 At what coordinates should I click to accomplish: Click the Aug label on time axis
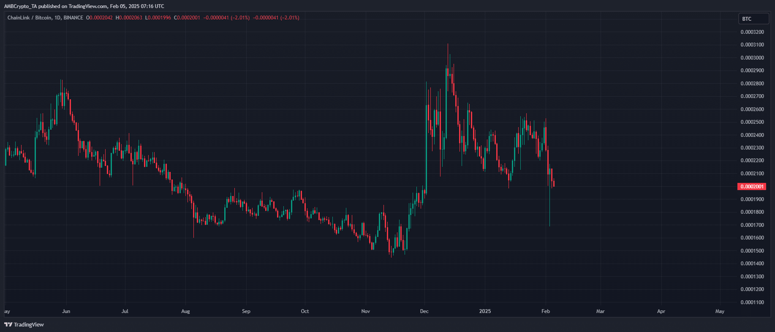(x=185, y=311)
